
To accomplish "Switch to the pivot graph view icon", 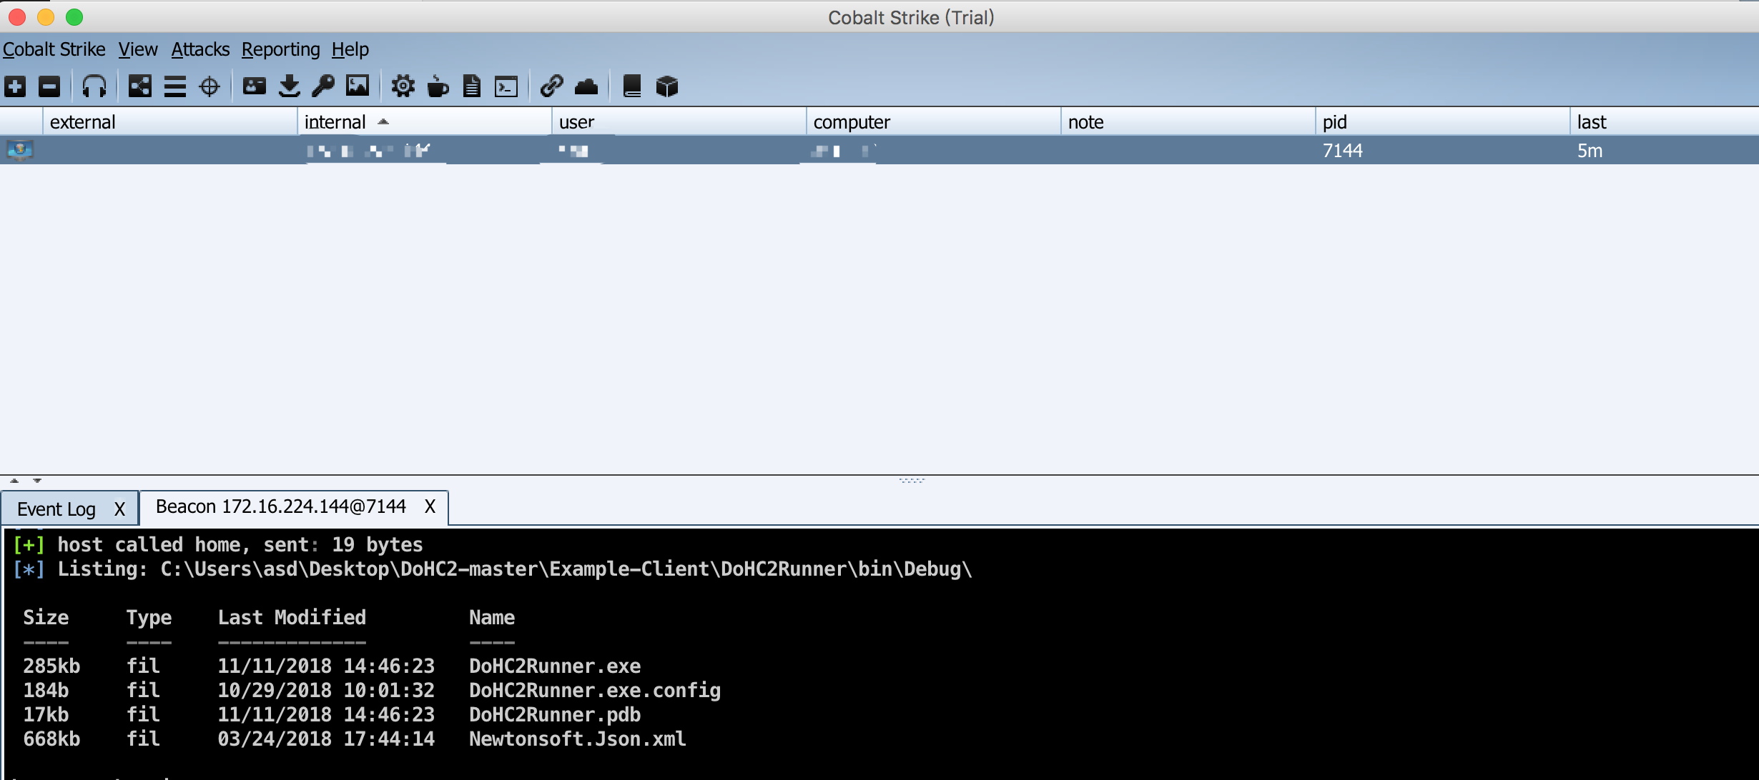I will click(139, 86).
